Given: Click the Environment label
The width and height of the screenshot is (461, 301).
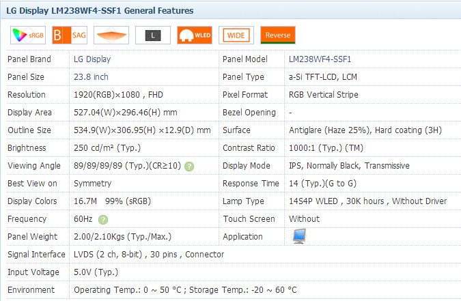Looking at the screenshot, I should coord(31,290).
